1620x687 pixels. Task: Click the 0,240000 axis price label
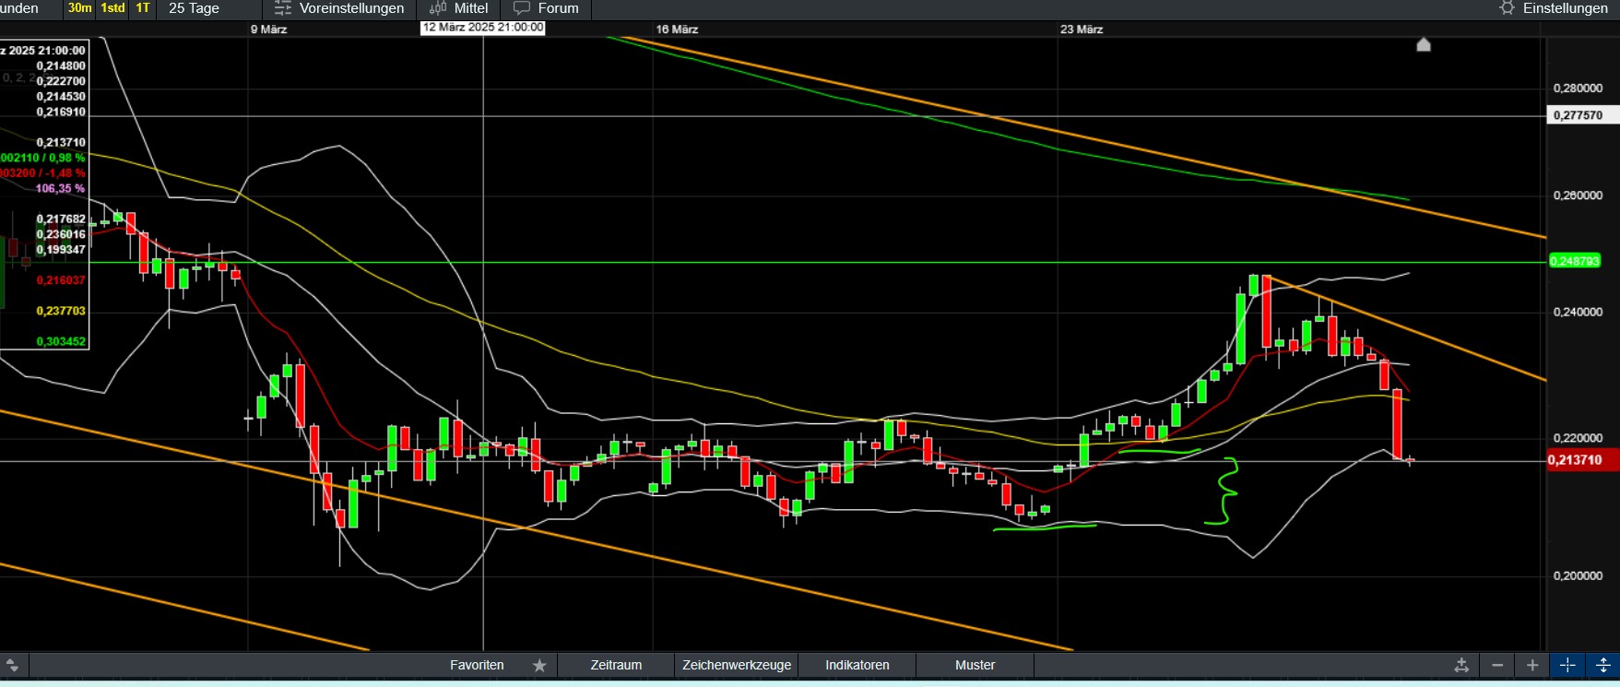1579,313
